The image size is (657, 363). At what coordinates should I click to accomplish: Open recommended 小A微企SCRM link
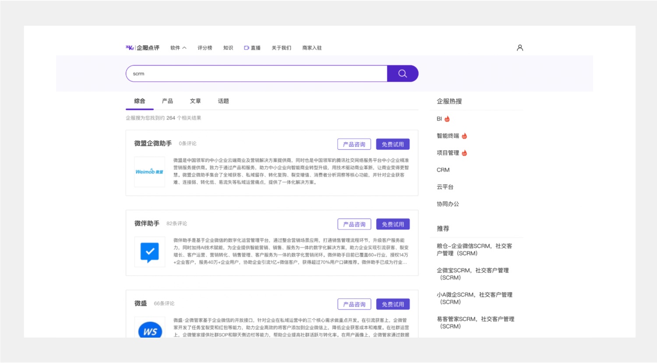(x=474, y=298)
